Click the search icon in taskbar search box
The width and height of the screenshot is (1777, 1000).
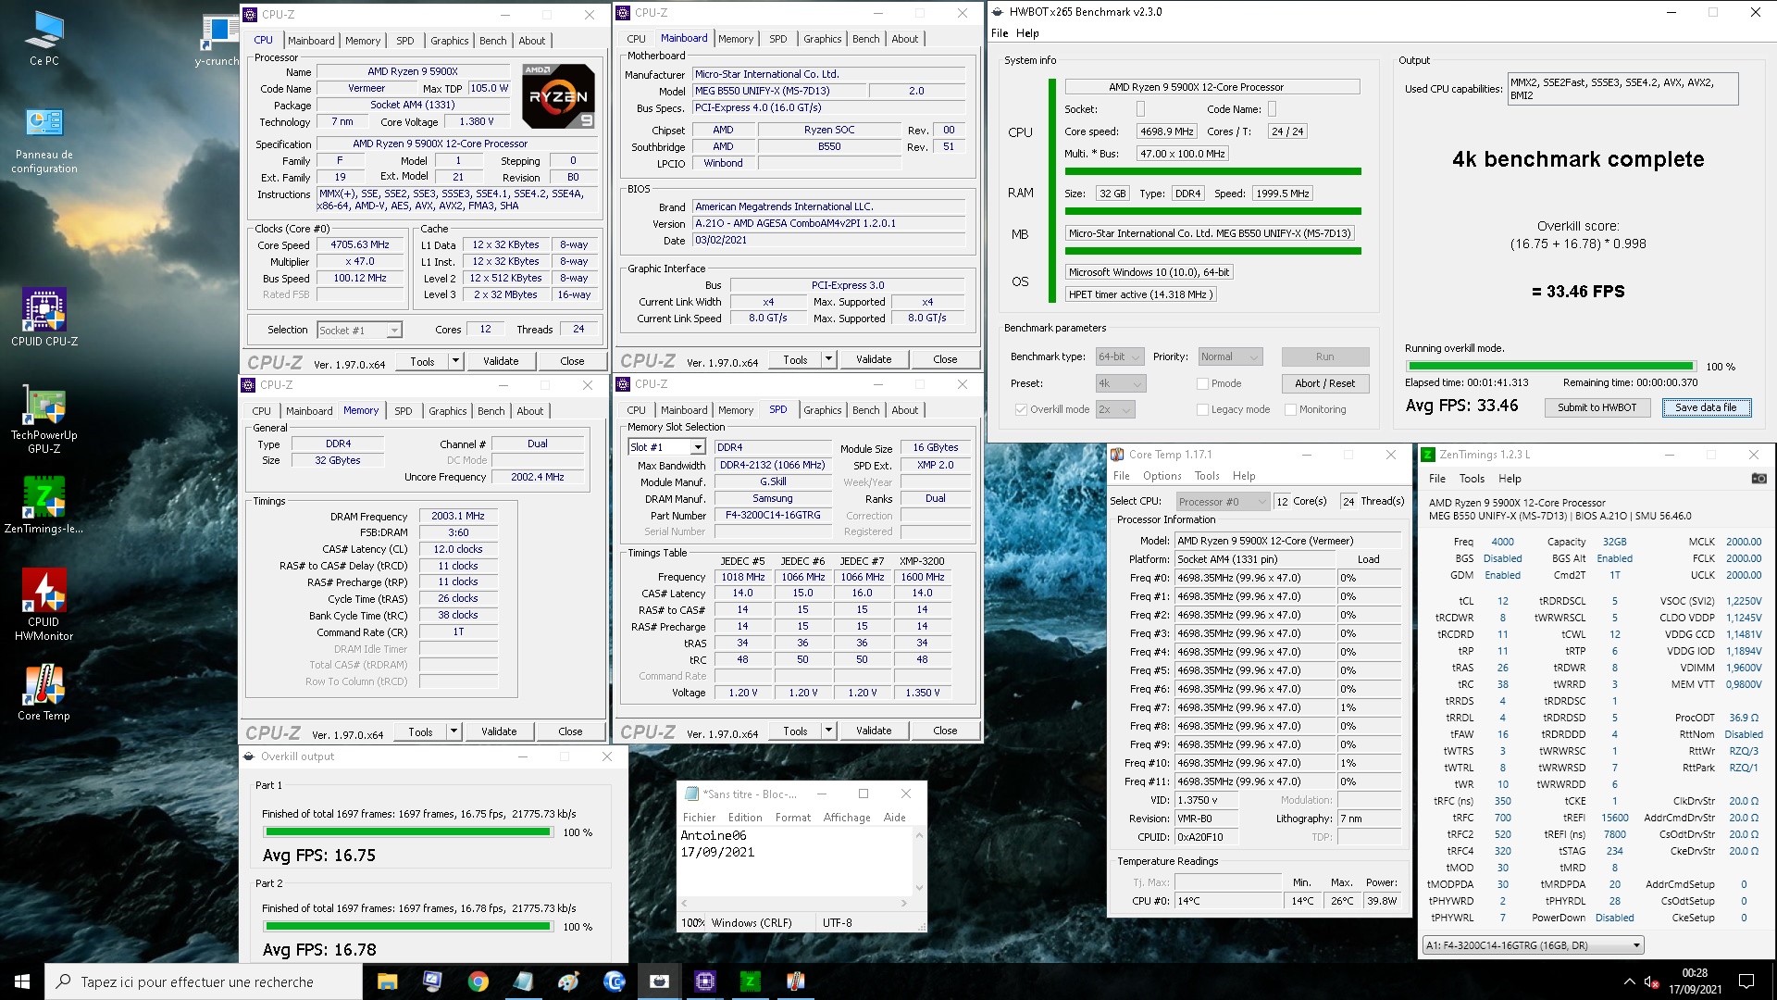[63, 981]
